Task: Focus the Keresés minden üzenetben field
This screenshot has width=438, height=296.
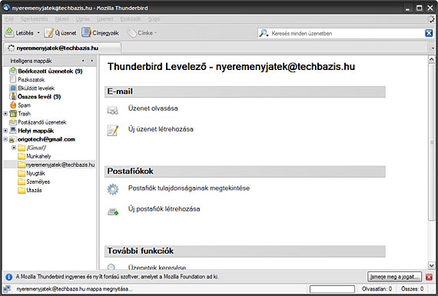Action: [347, 33]
